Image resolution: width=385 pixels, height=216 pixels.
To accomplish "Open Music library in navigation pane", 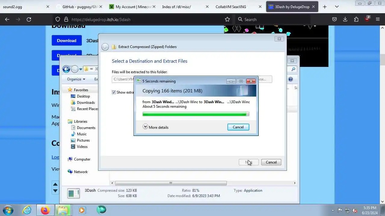I will click(x=79, y=134).
